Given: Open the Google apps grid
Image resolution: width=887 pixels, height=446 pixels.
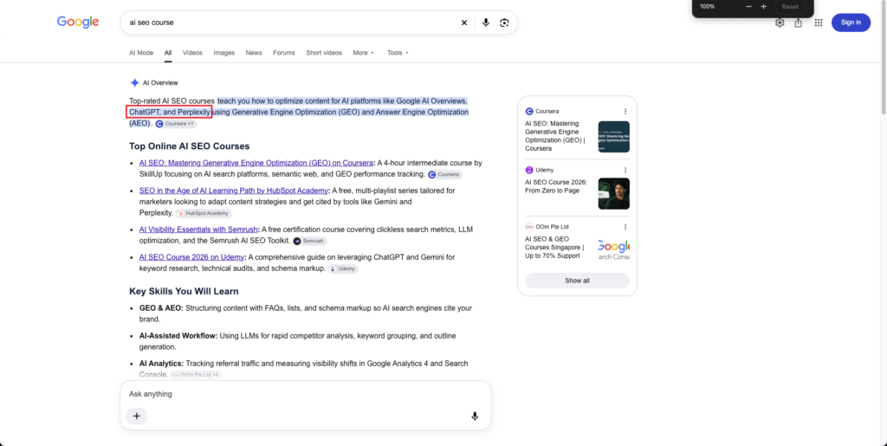Looking at the screenshot, I should pos(818,23).
